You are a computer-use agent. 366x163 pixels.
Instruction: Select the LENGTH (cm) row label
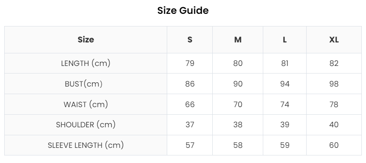(85, 63)
